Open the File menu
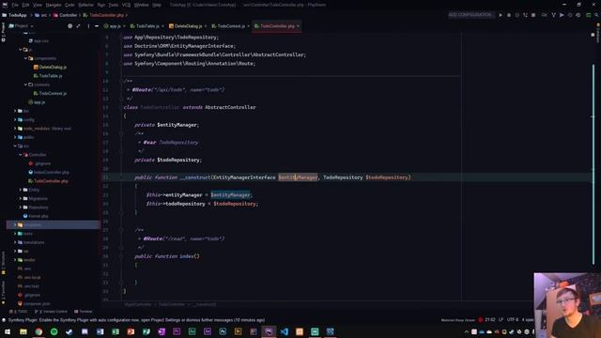The image size is (601, 338). pyautogui.click(x=15, y=5)
